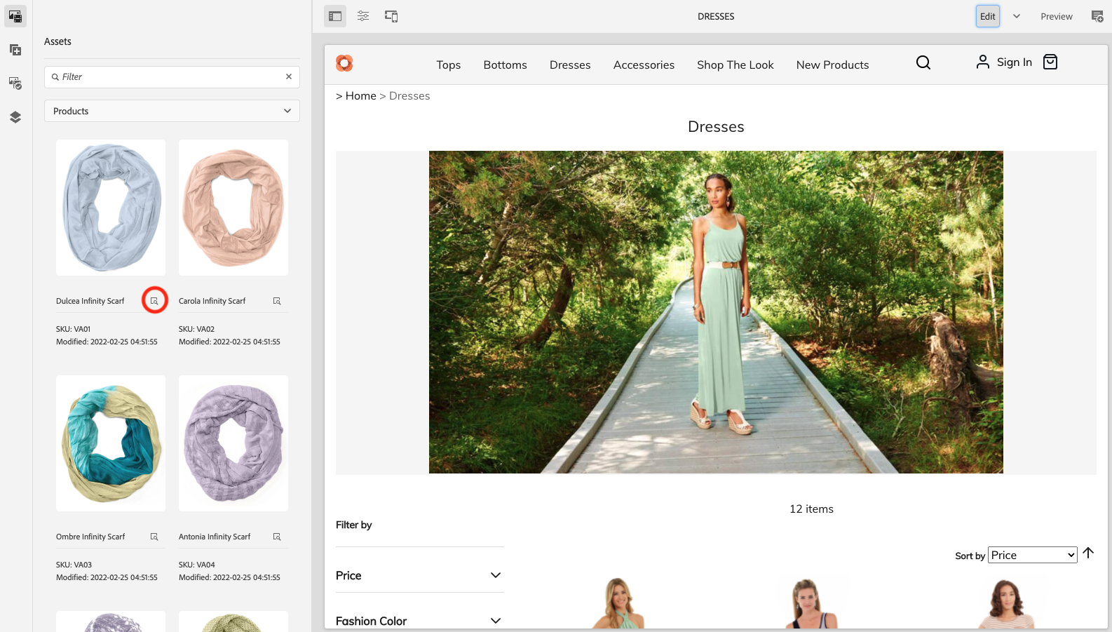This screenshot has height=632, width=1112.
Task: Click the SKU: VA03 text
Action: (x=74, y=565)
